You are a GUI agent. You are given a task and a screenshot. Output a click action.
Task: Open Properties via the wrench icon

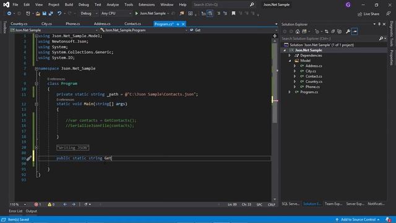tap(348, 32)
